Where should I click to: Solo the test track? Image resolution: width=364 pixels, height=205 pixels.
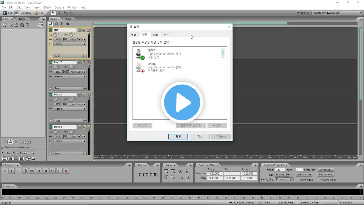[84, 30]
